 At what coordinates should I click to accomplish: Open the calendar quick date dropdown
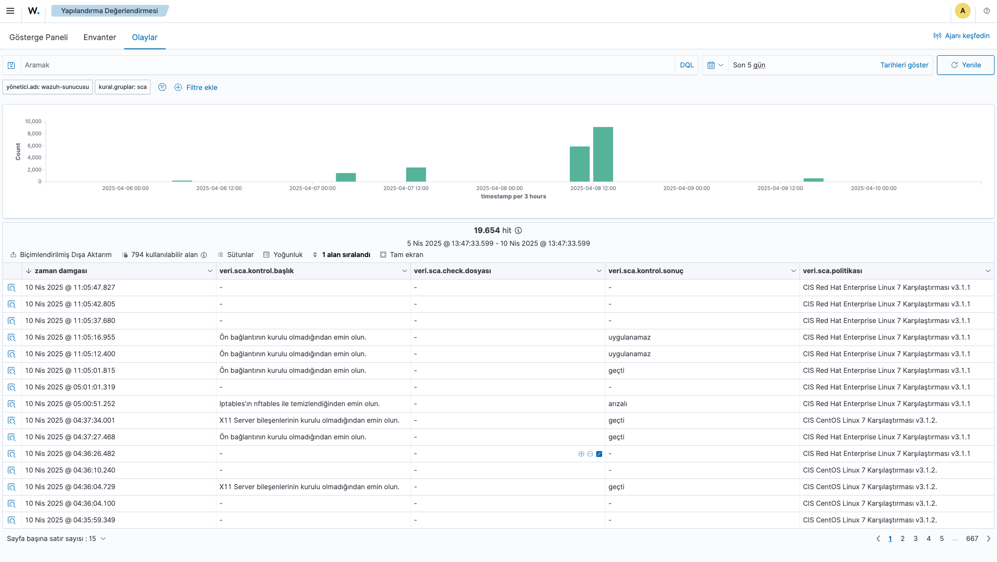pos(715,65)
